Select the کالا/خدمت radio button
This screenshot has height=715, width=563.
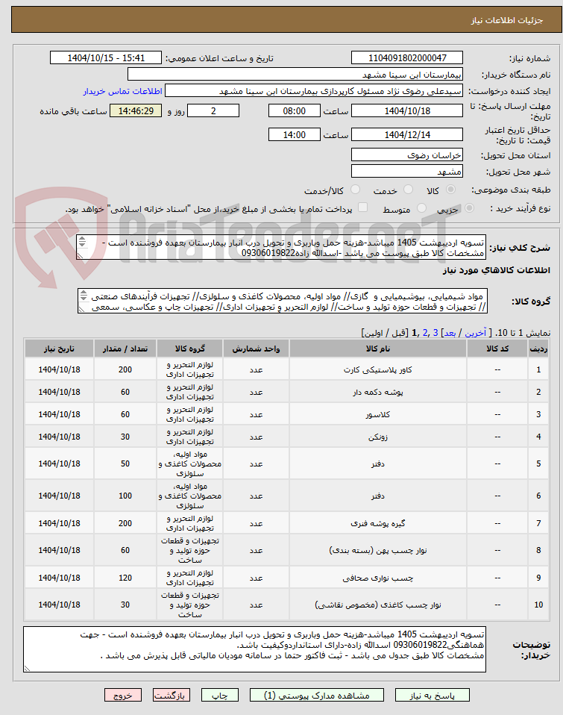click(355, 190)
